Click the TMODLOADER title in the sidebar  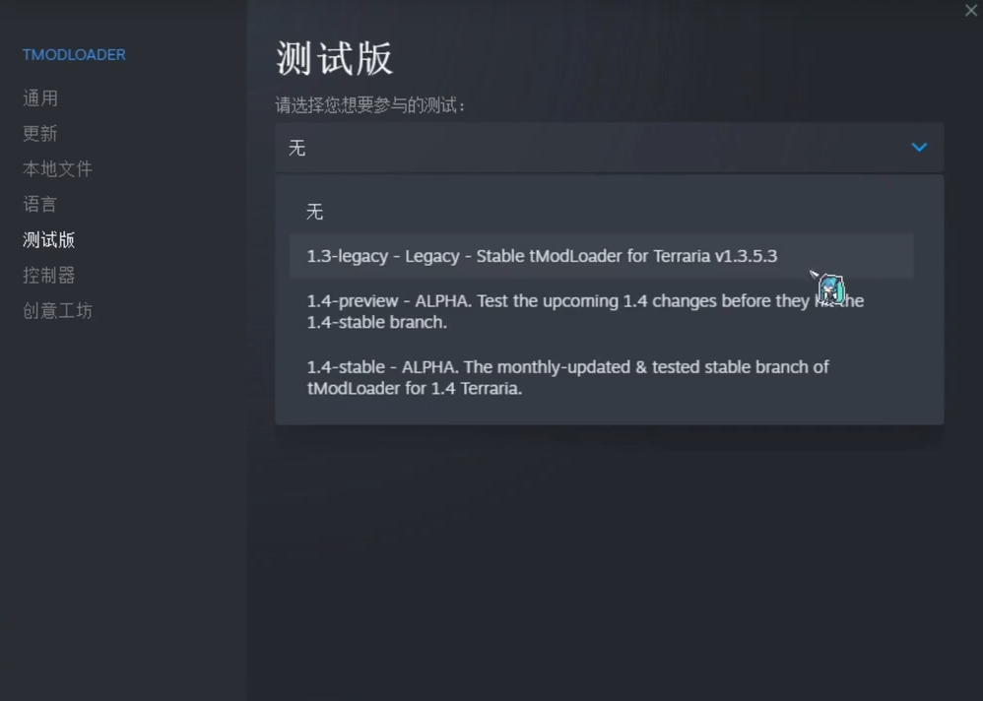click(74, 55)
